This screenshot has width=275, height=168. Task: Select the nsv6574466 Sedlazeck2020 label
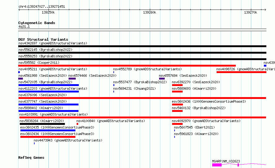pos(92,76)
